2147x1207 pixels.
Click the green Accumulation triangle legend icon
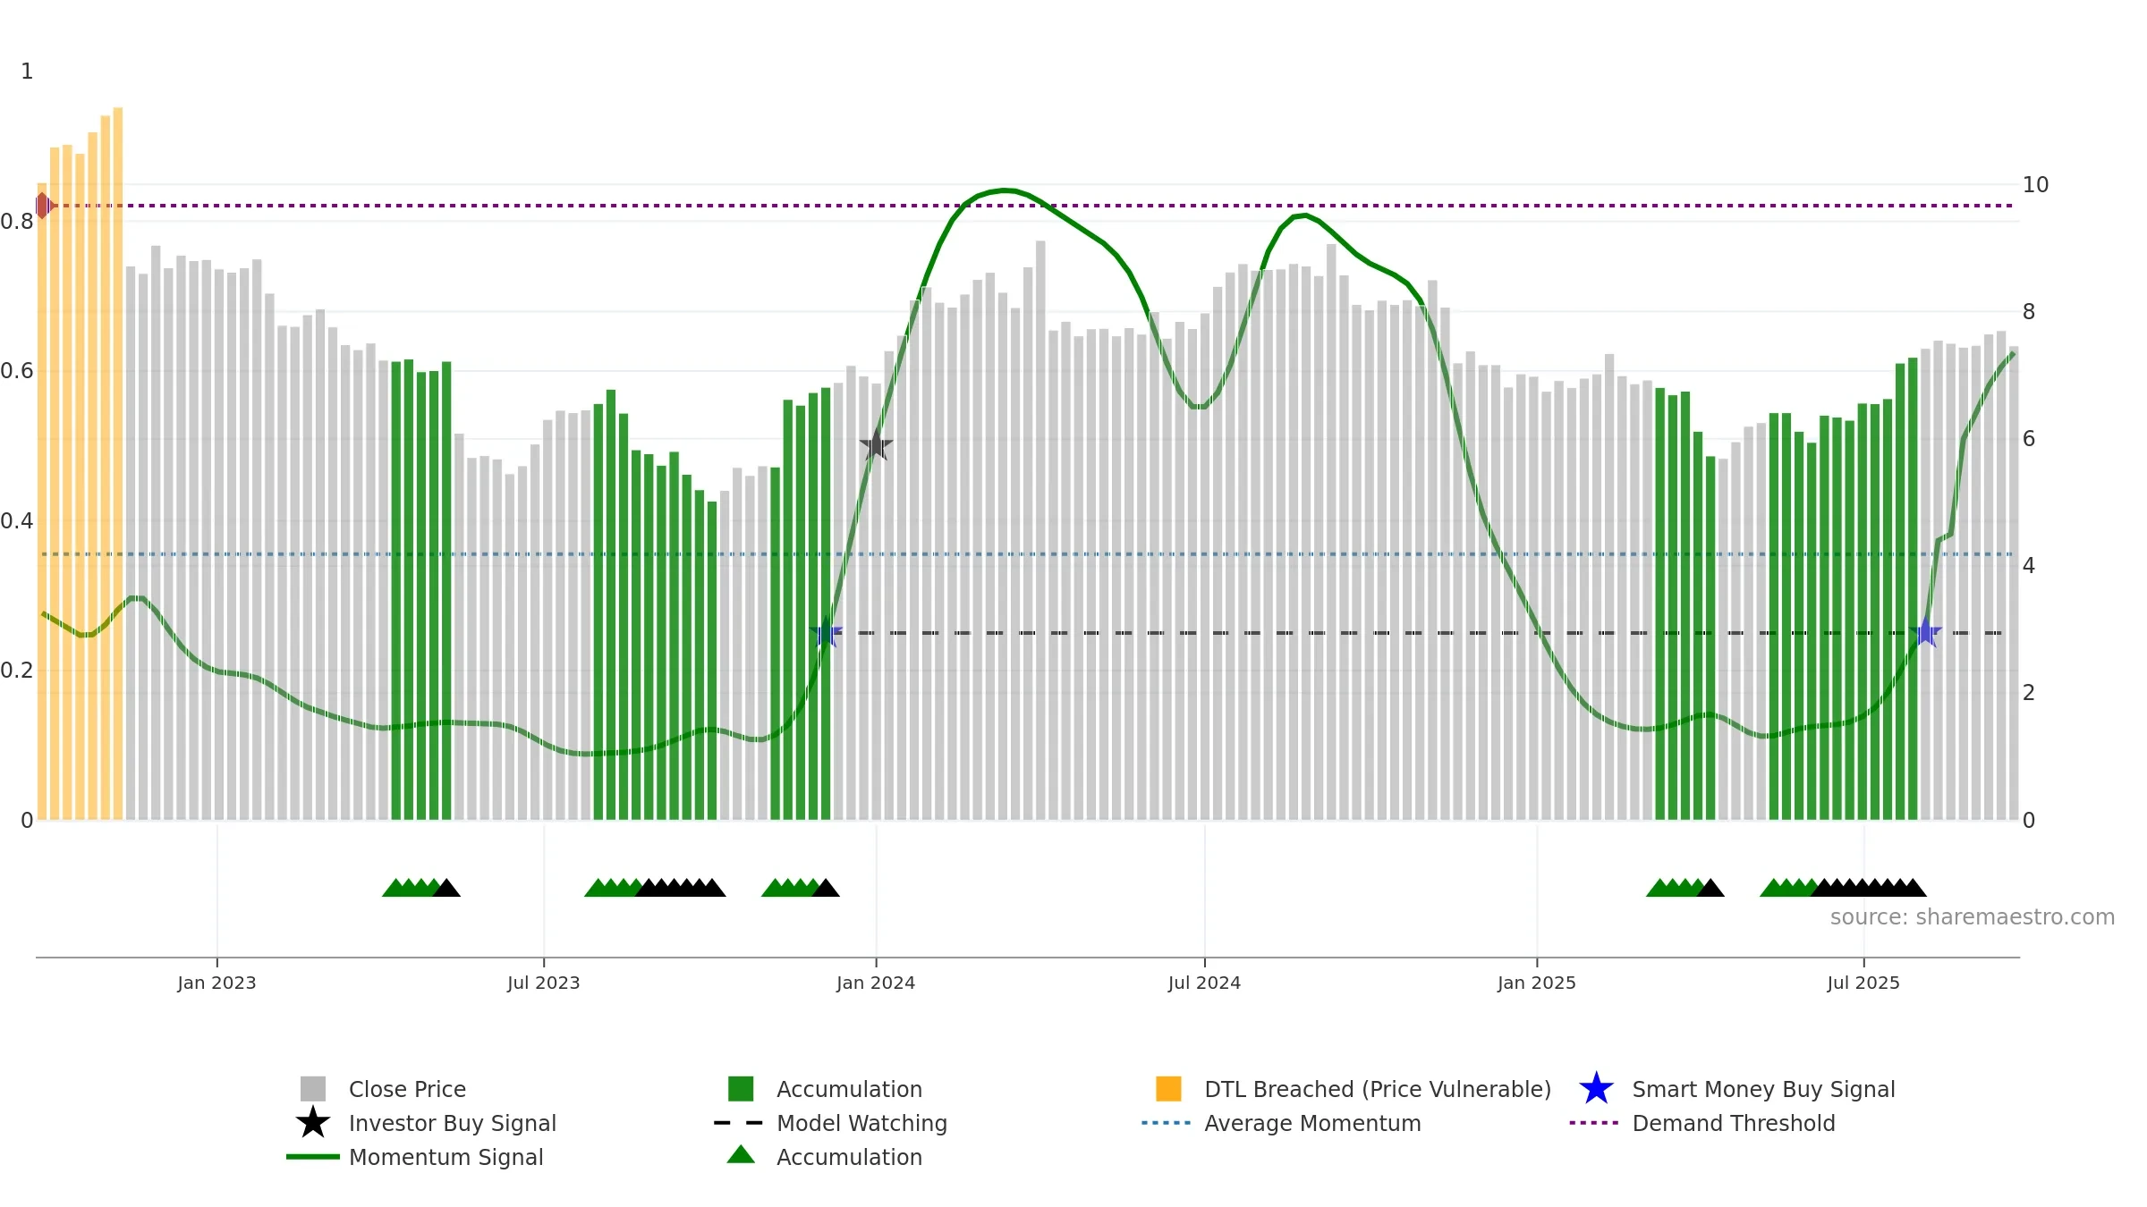pos(741,1155)
